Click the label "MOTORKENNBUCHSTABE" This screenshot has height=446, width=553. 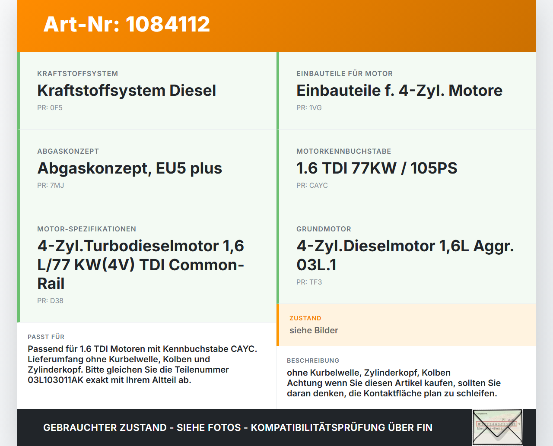(344, 151)
